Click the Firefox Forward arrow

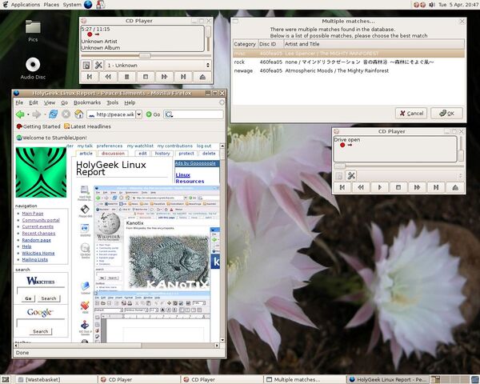[x=37, y=114]
